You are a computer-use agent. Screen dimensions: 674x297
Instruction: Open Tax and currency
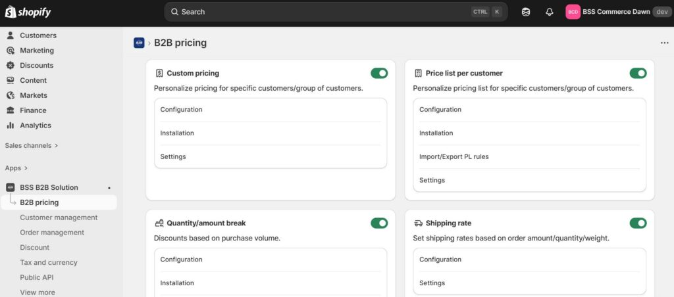(49, 263)
